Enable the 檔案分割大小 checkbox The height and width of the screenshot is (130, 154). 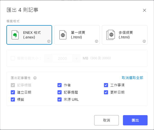[x=13, y=58]
